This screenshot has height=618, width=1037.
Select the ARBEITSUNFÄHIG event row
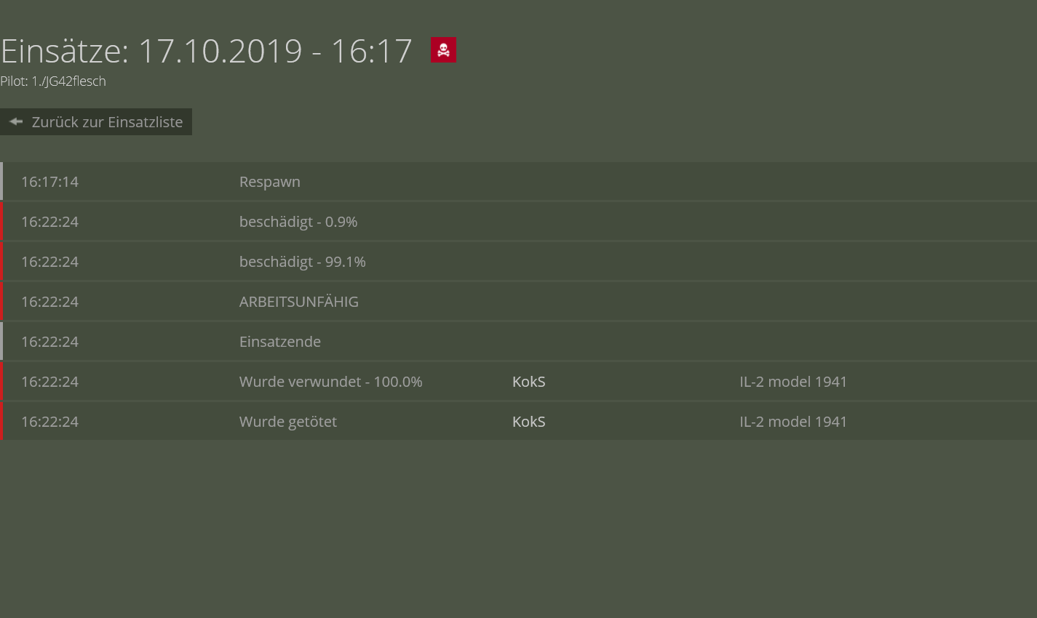(x=518, y=302)
